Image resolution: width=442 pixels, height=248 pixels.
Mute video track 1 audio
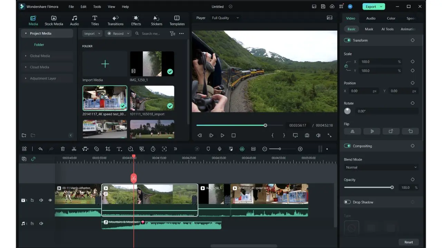[41, 200]
